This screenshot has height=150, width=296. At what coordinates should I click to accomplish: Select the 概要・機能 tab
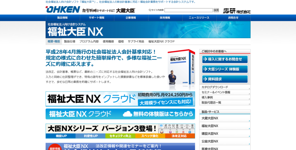pos(54,41)
